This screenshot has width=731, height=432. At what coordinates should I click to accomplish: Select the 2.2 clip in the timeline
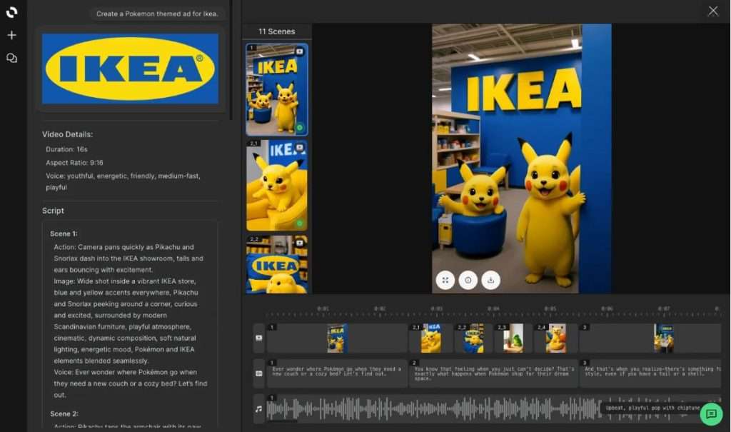[x=473, y=338]
